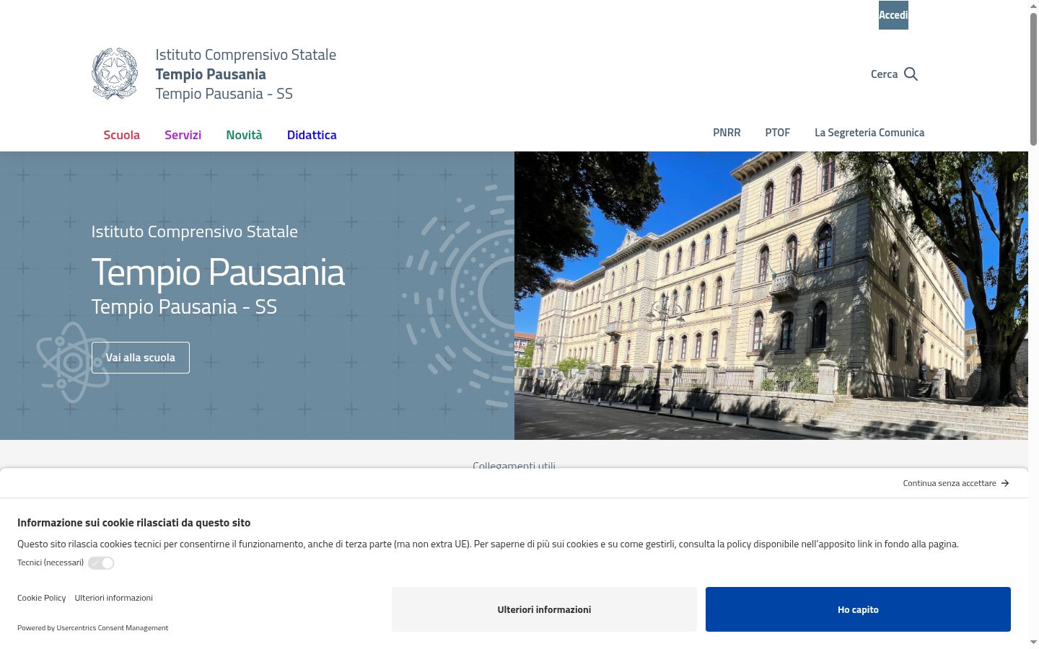Open the Scuola menu
Image resolution: width=1039 pixels, height=649 pixels.
[121, 135]
